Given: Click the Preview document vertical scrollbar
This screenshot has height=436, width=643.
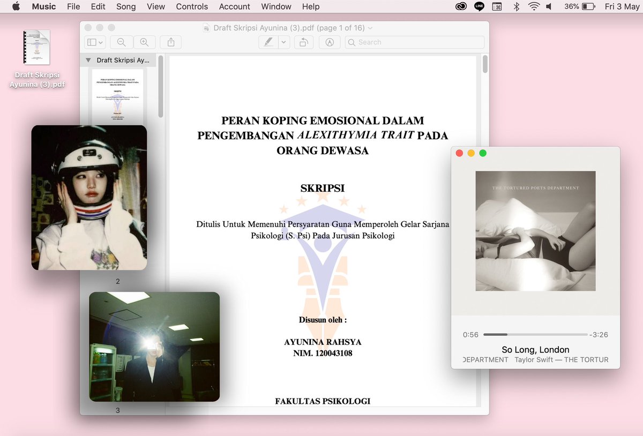Looking at the screenshot, I should (x=485, y=64).
